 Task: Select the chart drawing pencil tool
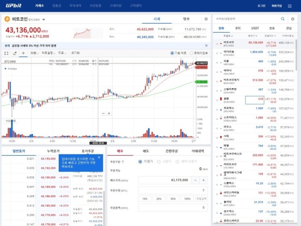[15, 53]
